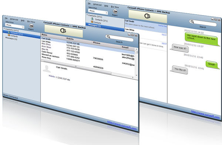Collapse the Contacts (271) tree in front window

point(4,29)
